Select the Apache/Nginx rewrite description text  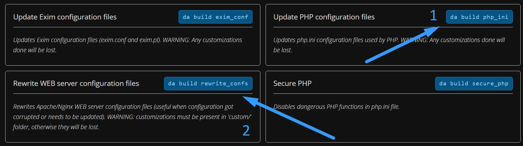coord(132,117)
